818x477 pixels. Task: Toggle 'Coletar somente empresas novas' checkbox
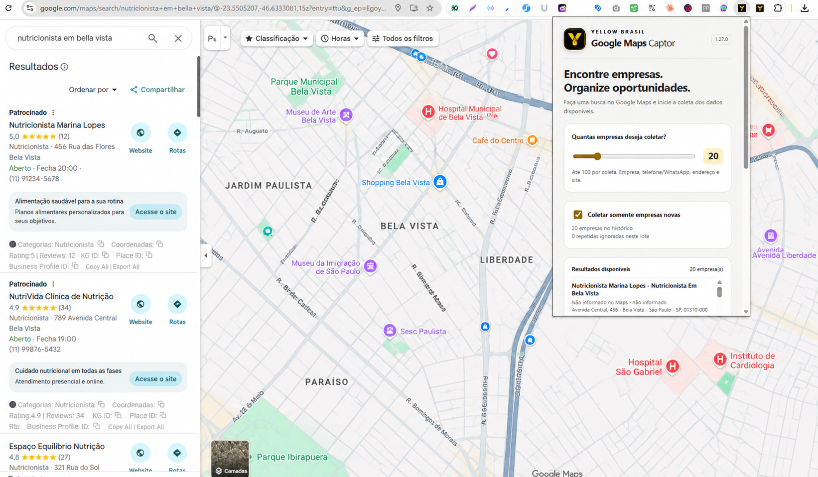click(x=578, y=215)
